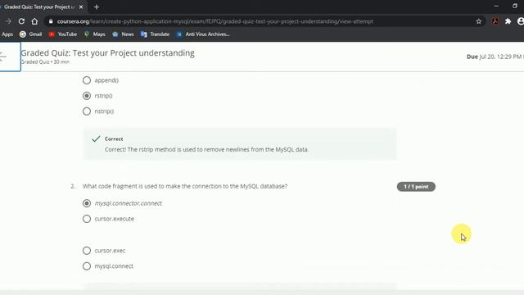Close the Graded Quiz browser tab
Screen dimensions: 524x295
pos(81,7)
